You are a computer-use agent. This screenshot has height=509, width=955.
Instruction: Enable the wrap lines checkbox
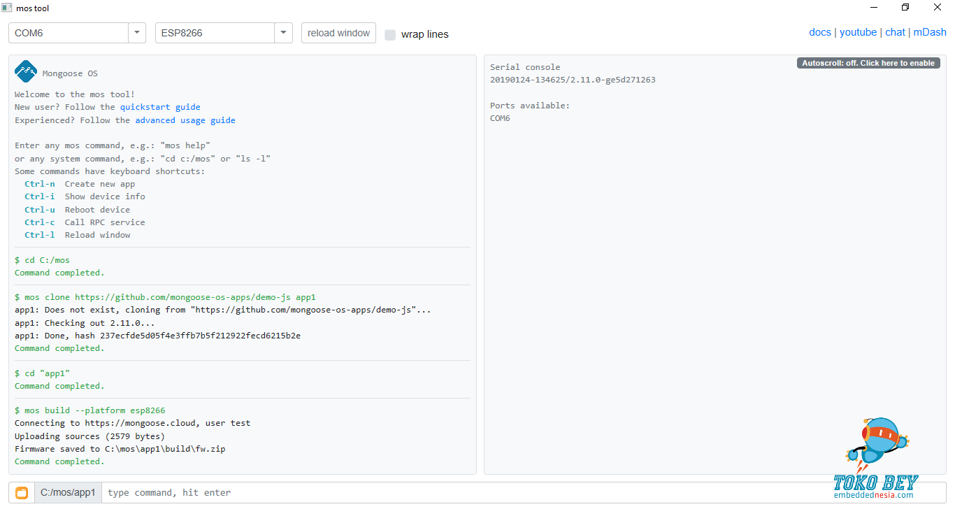point(390,35)
